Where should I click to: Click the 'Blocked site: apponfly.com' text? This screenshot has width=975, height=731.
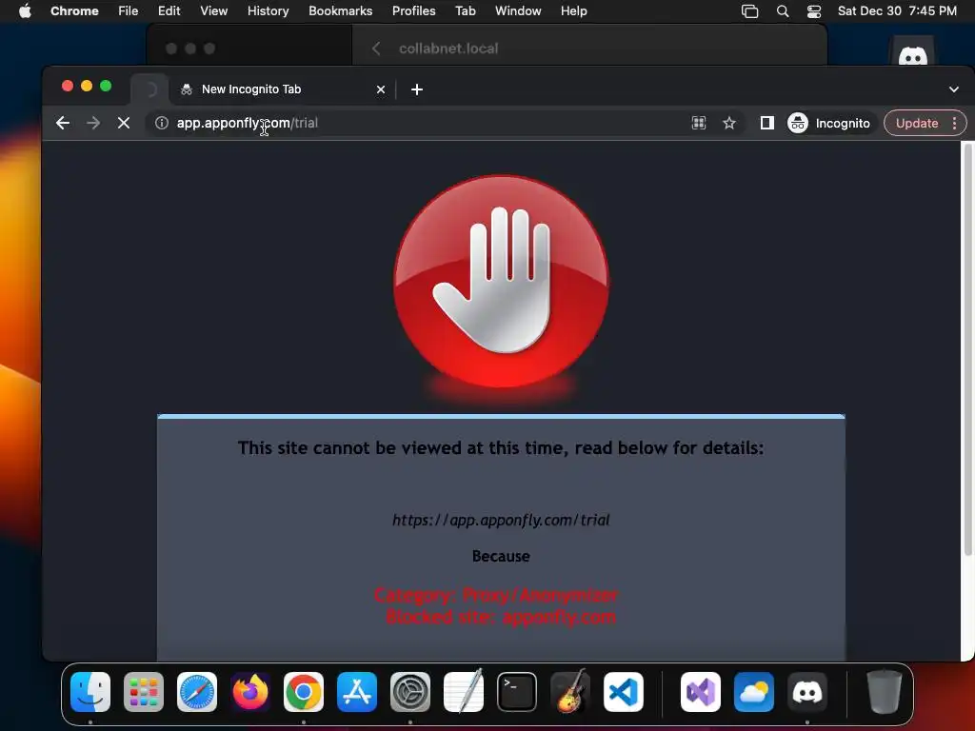tap(501, 617)
